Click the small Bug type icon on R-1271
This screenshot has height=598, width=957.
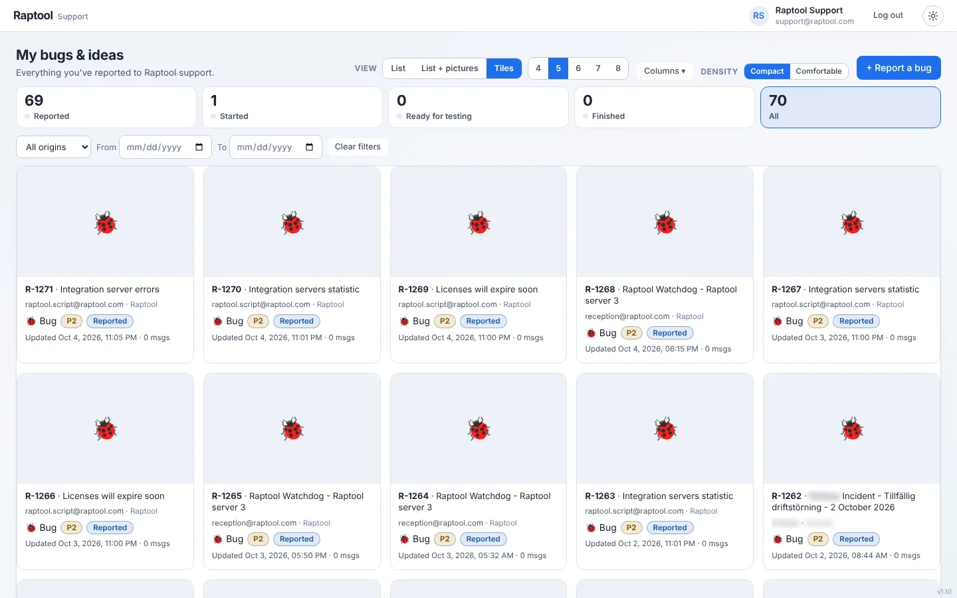click(31, 322)
